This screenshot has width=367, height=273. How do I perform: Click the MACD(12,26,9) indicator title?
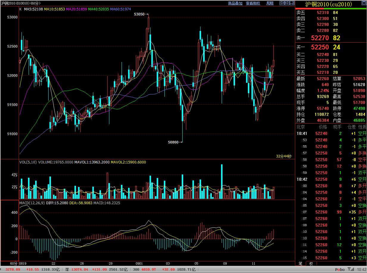click(x=32, y=203)
